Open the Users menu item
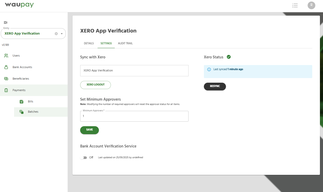Screen dimensions: 323x192 tap(34, 56)
